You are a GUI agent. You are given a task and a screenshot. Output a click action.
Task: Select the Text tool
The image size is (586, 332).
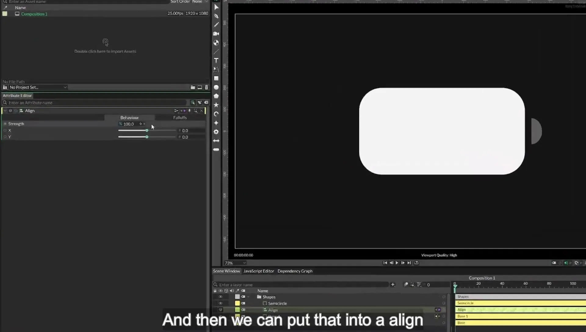216,60
